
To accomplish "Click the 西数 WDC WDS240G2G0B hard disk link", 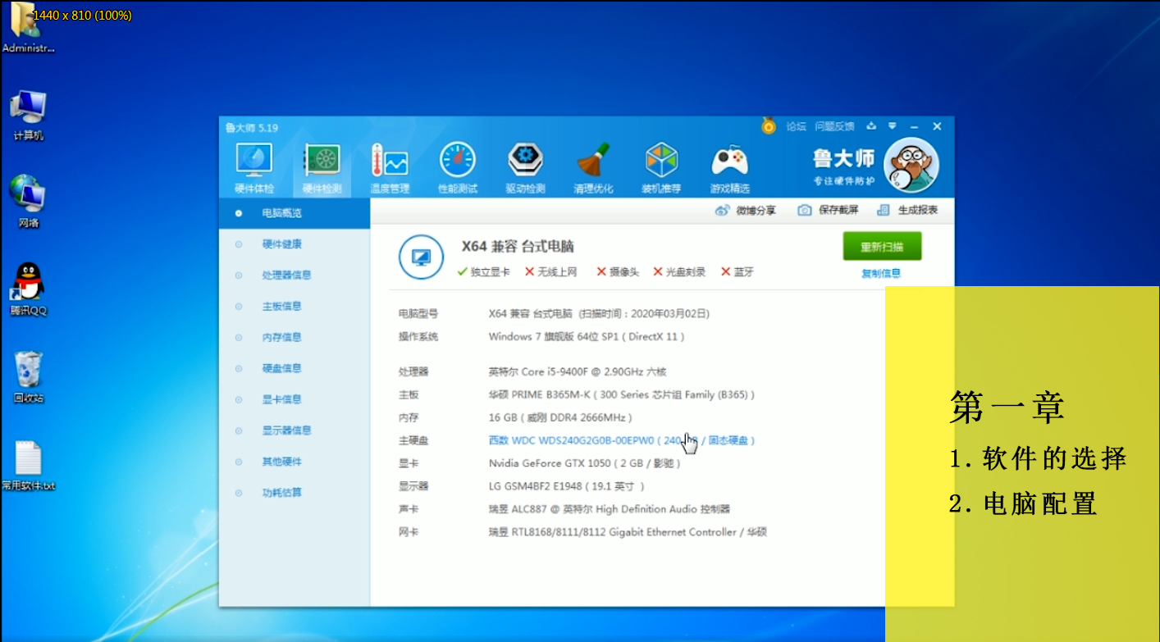I will (622, 441).
